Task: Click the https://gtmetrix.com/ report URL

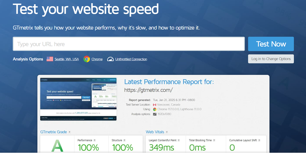Action: tap(148, 90)
